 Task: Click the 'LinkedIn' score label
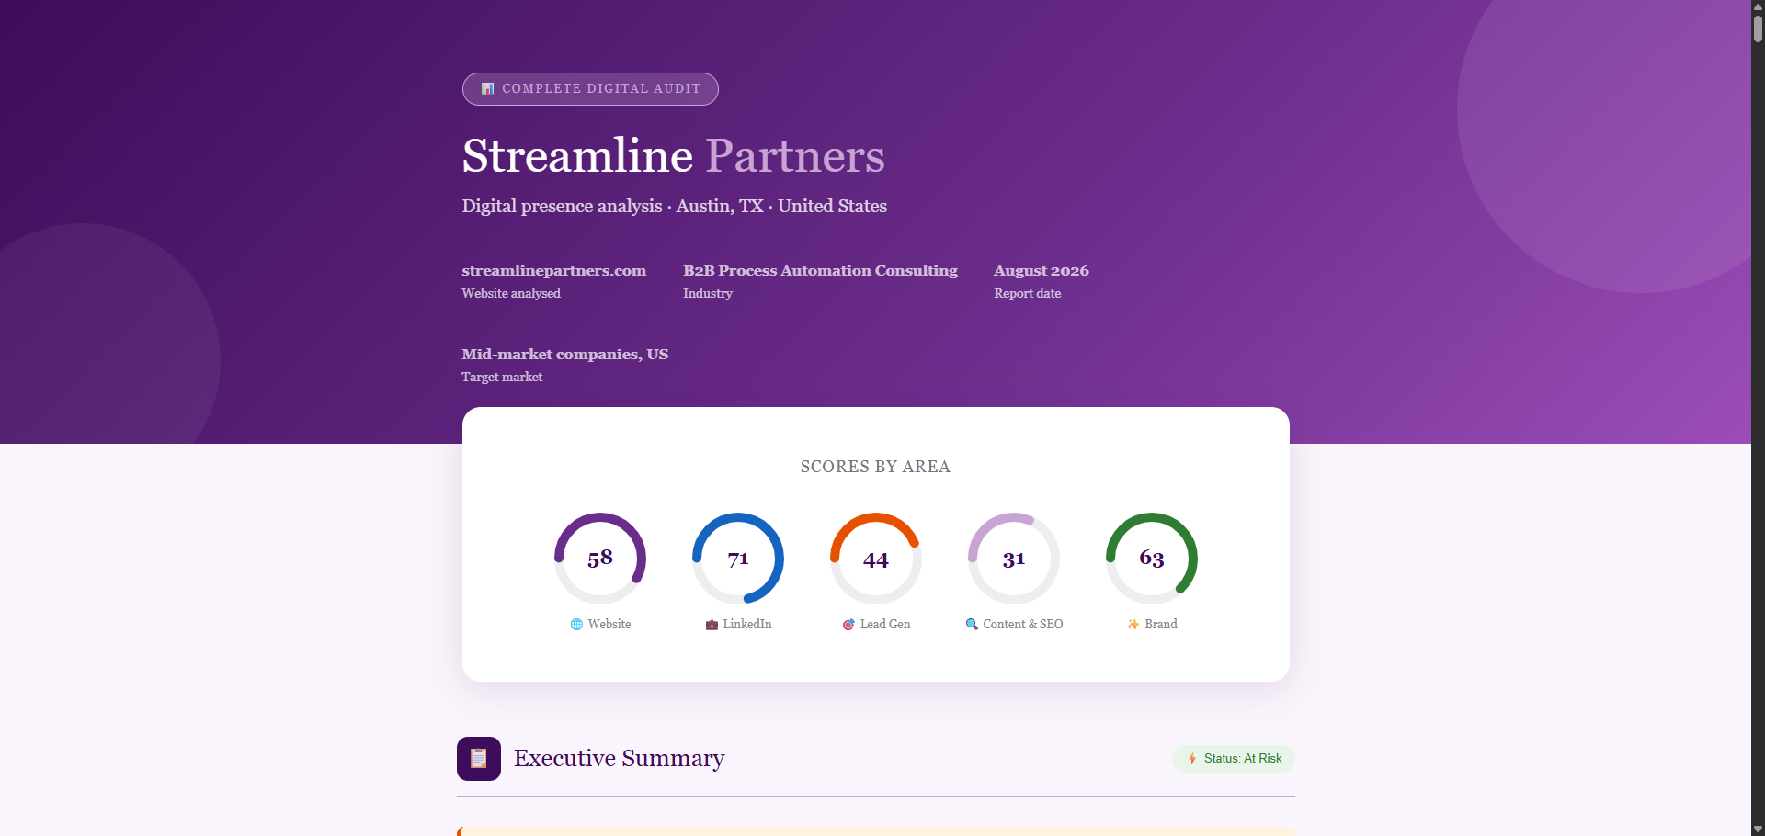point(747,625)
